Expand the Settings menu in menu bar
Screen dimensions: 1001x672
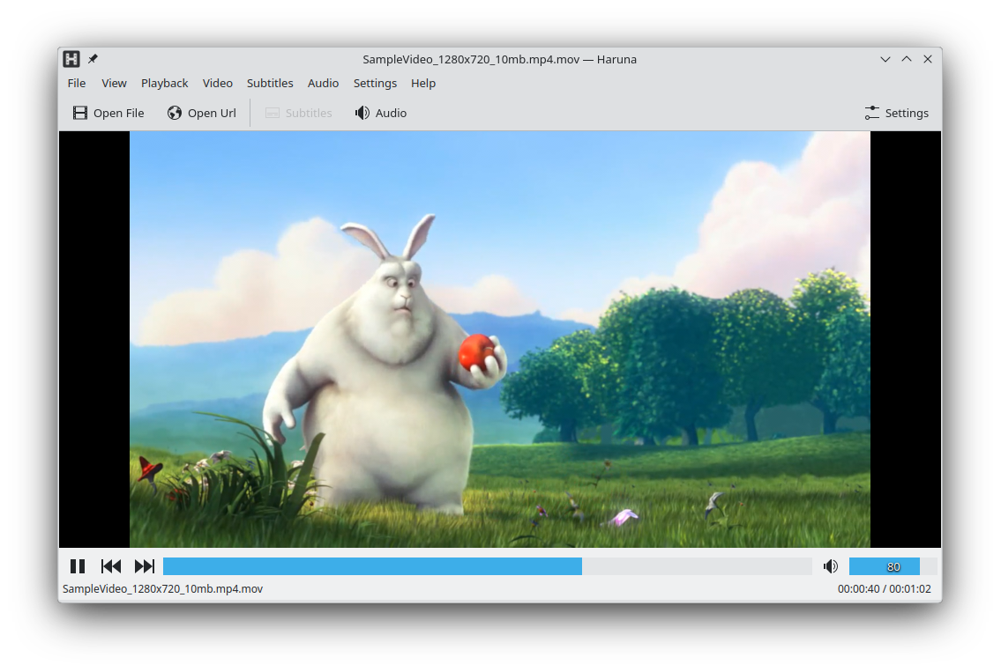(x=375, y=83)
